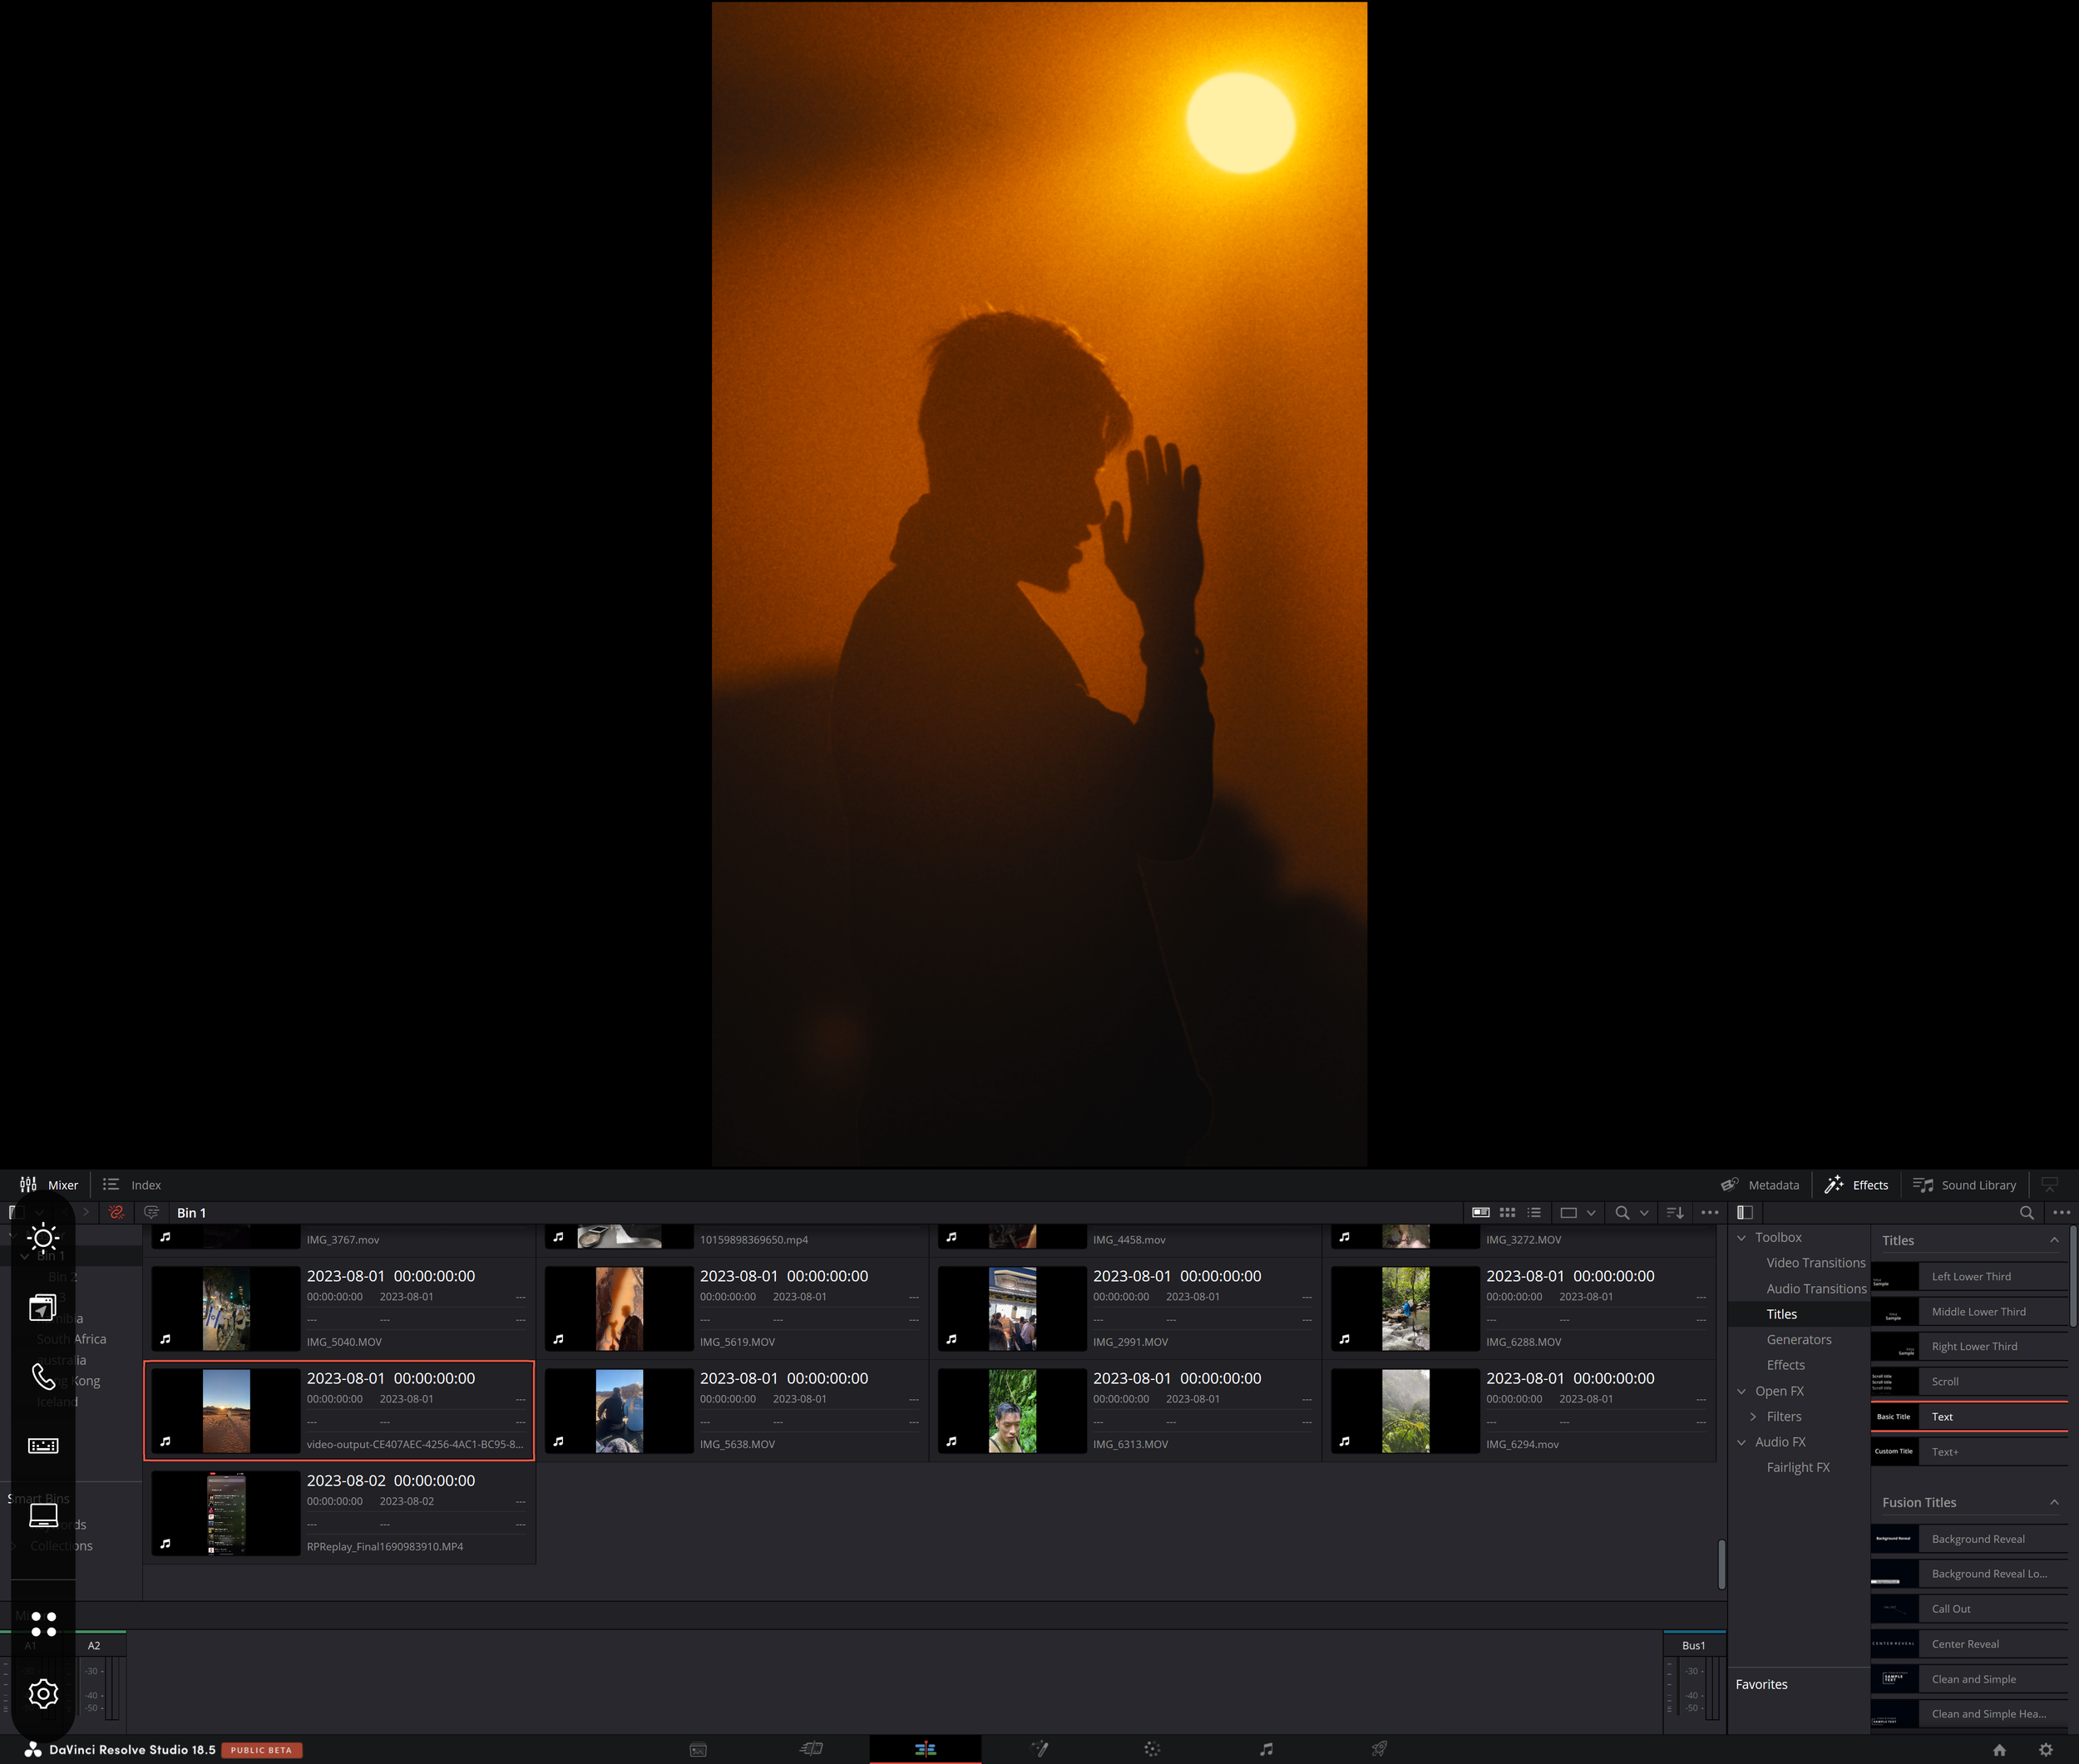2079x1764 pixels.
Task: Collapse the Audio FX section
Action: [x=1742, y=1442]
